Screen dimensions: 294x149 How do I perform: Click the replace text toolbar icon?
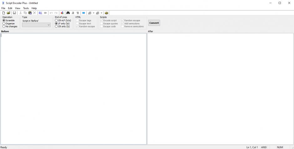click(x=62, y=13)
